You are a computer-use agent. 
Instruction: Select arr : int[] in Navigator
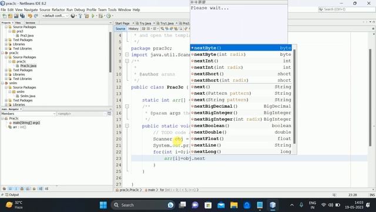coord(19,127)
